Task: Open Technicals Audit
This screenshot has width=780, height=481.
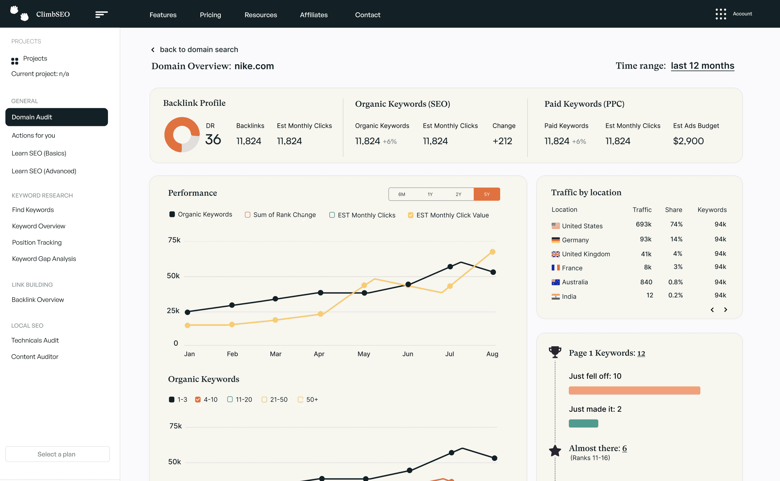Action: (35, 340)
